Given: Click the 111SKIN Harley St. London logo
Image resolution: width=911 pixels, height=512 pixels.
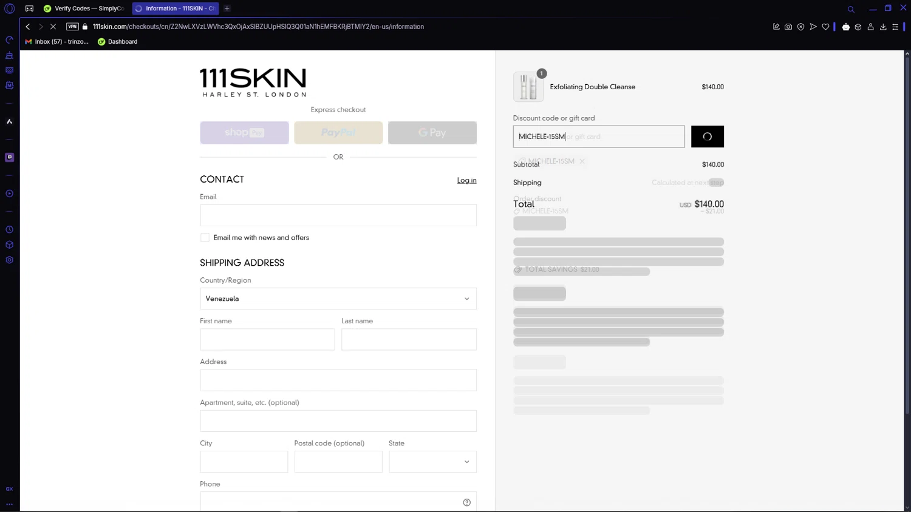Looking at the screenshot, I should click(x=253, y=83).
